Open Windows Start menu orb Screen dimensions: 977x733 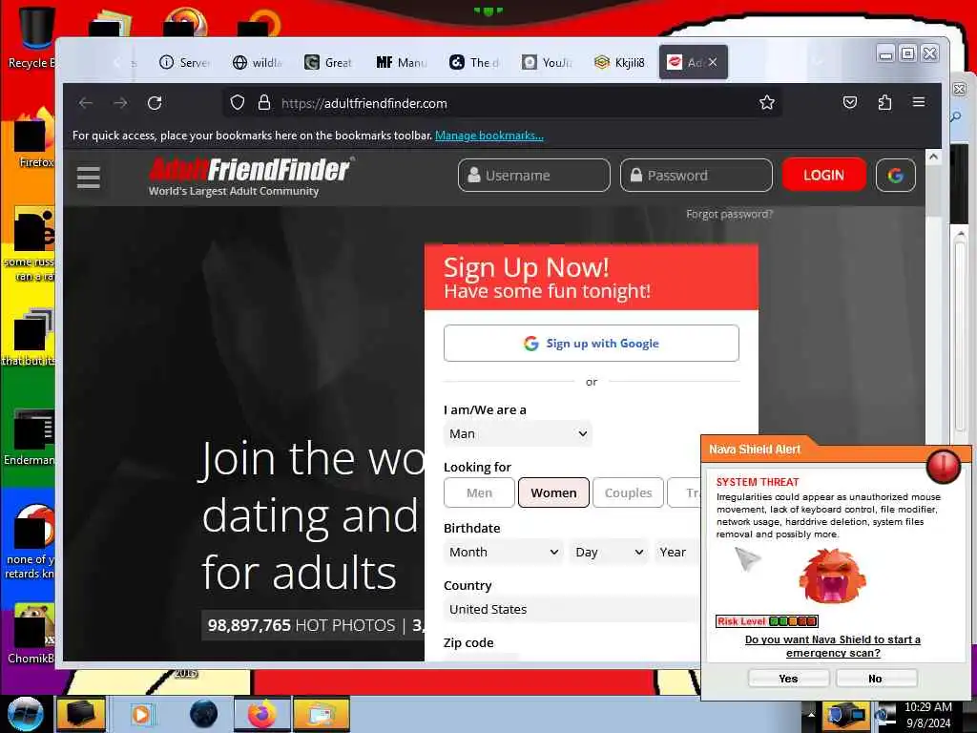pos(25,714)
